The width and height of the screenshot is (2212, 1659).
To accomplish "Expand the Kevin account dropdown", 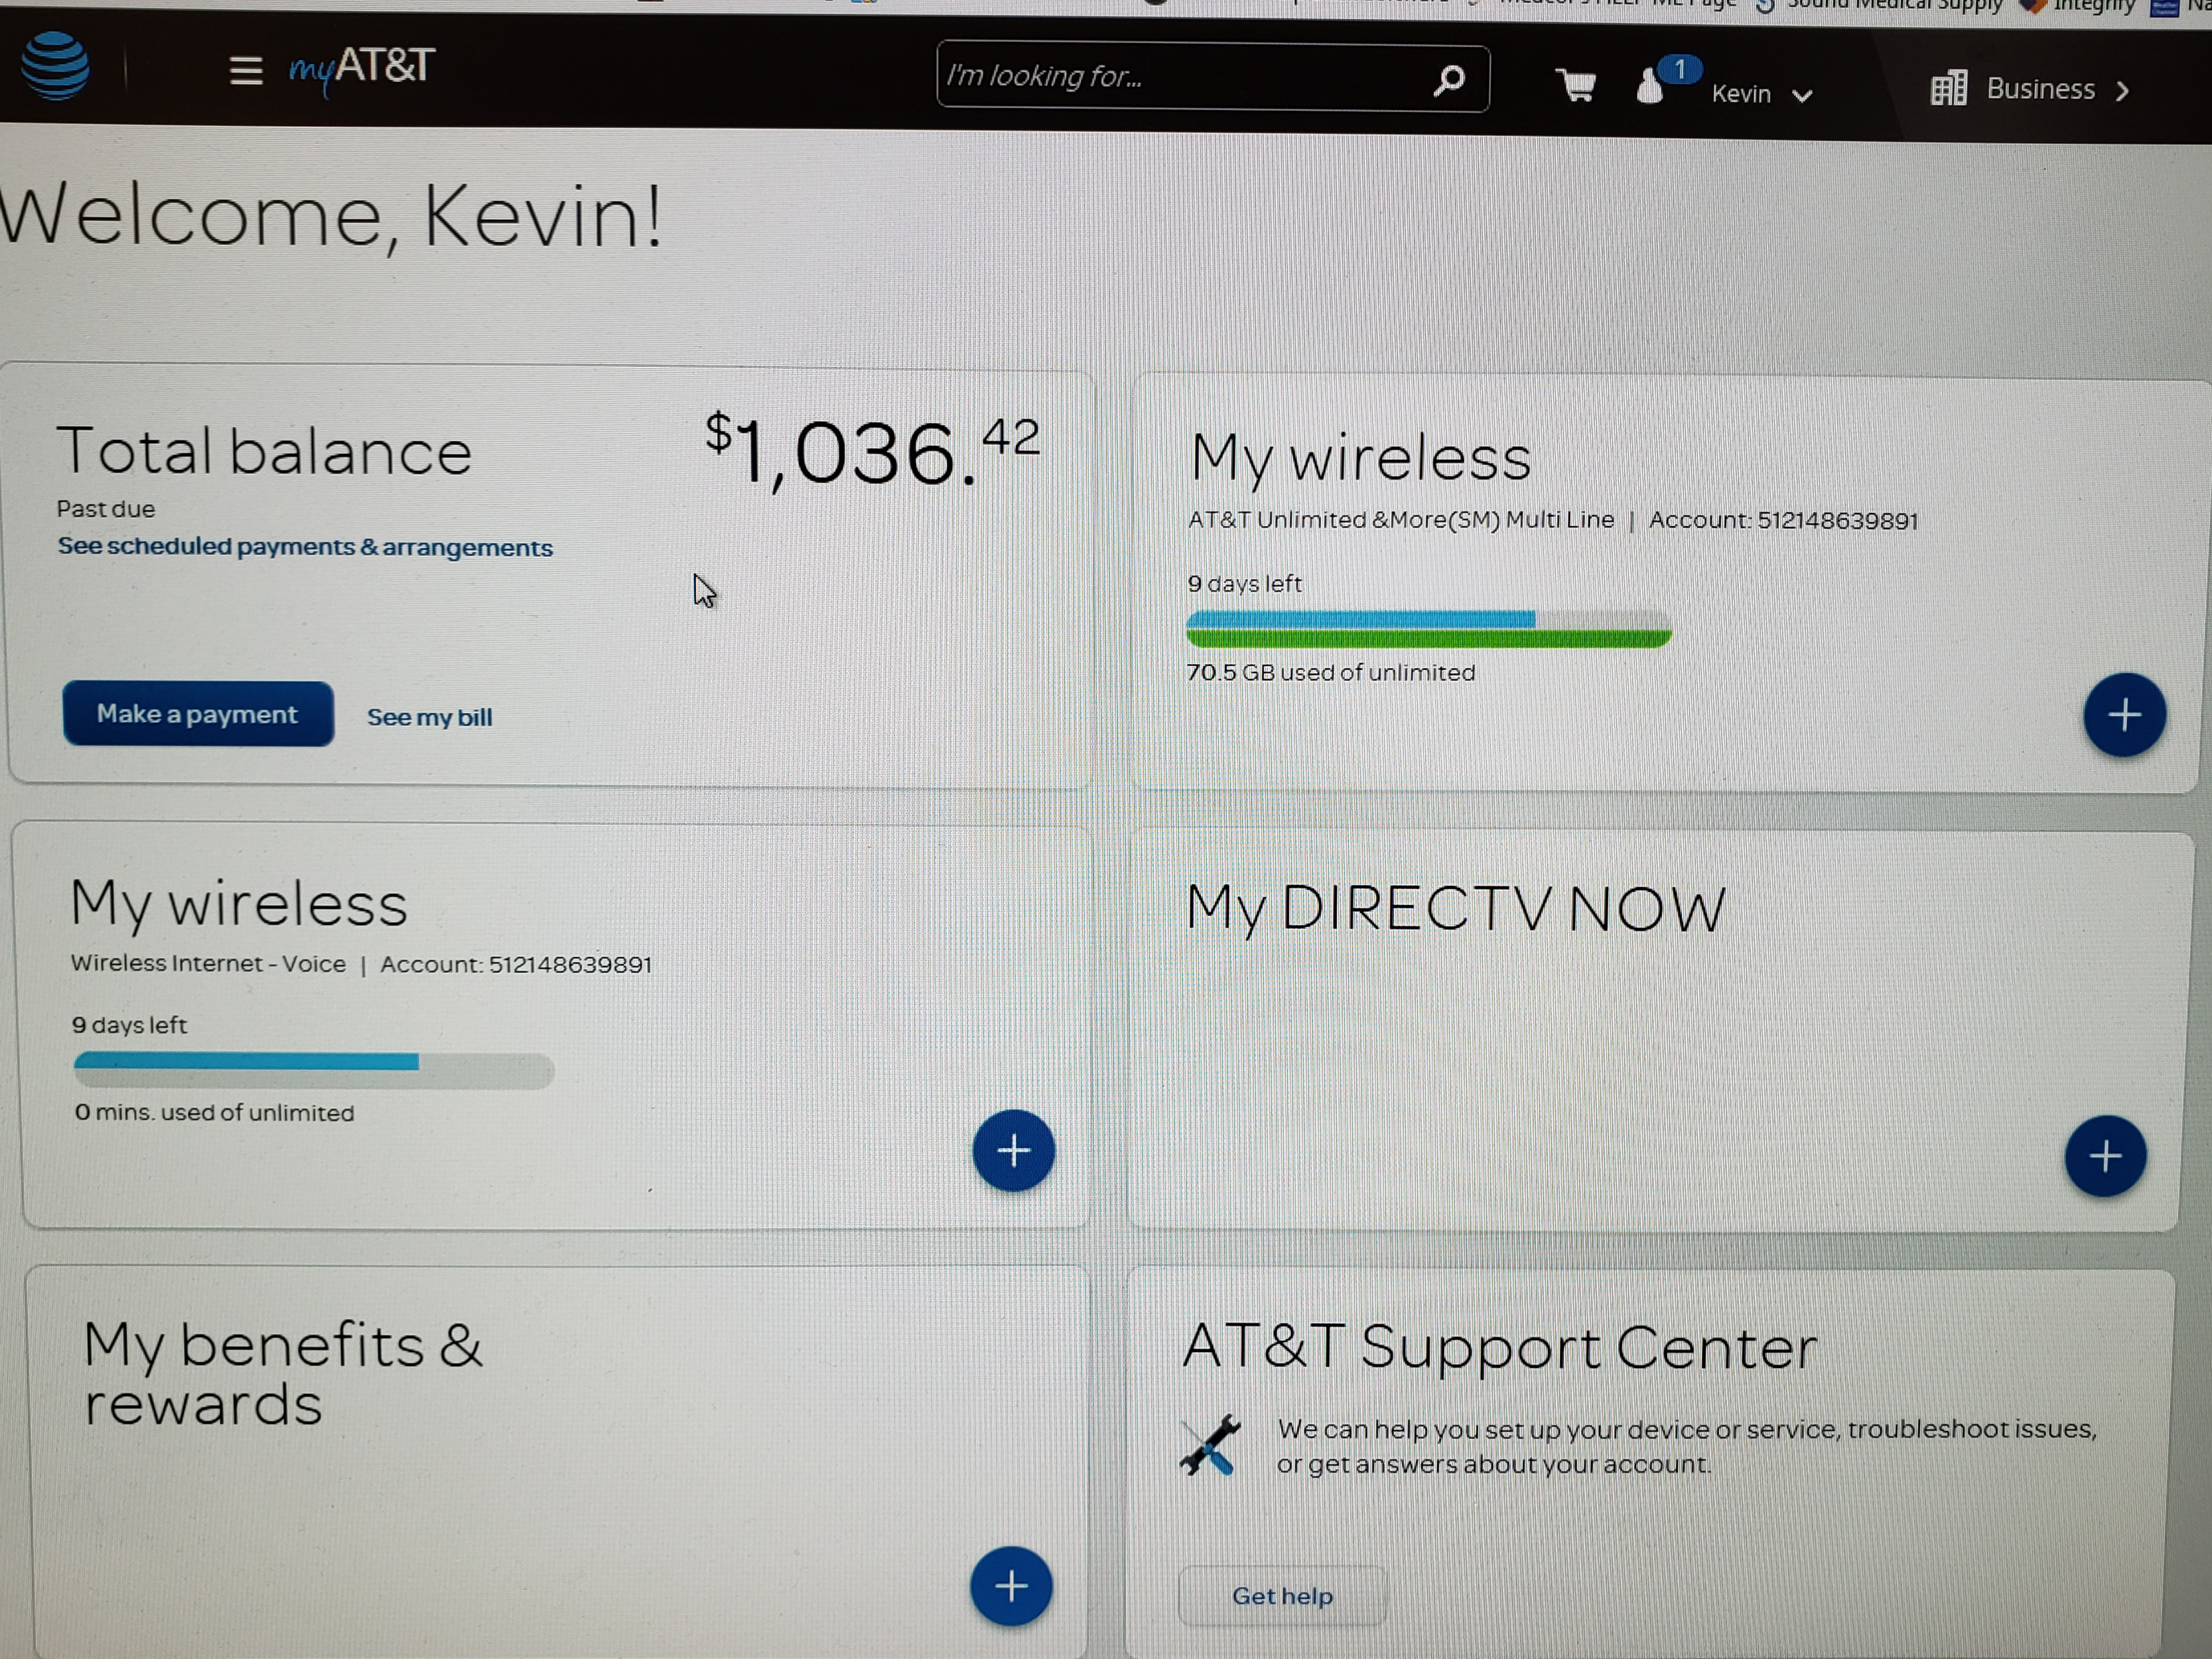I will [1761, 94].
